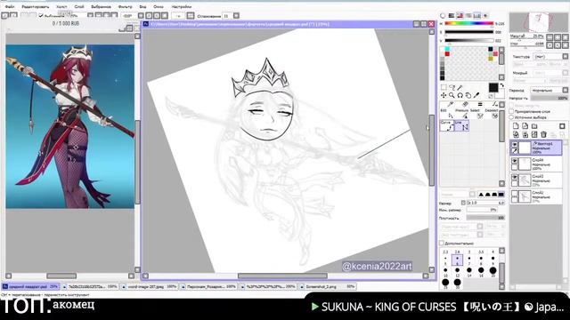The width and height of the screenshot is (570, 320).
Task: Click the Undo button in toolbar
Action: click(x=4, y=16)
